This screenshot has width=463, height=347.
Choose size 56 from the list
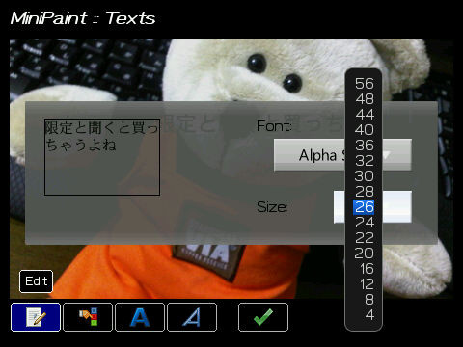365,84
